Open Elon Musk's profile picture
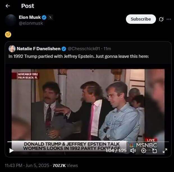The image size is (174, 172). [11, 20]
